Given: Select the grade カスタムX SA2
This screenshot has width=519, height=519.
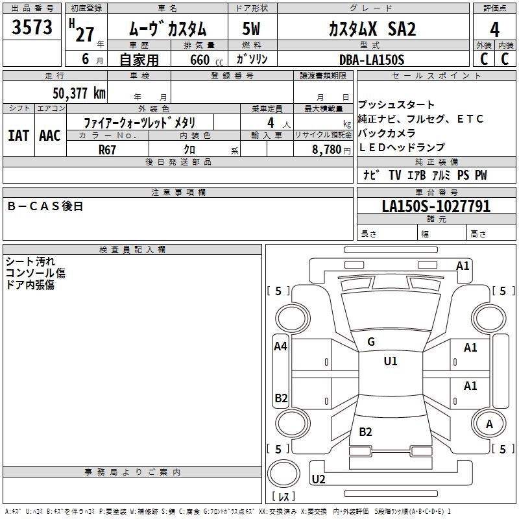Looking at the screenshot, I should 371,29.
